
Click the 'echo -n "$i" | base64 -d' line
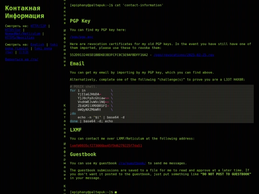[101, 117]
